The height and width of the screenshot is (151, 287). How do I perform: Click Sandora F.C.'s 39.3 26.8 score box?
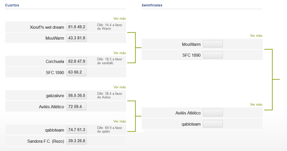(77, 141)
